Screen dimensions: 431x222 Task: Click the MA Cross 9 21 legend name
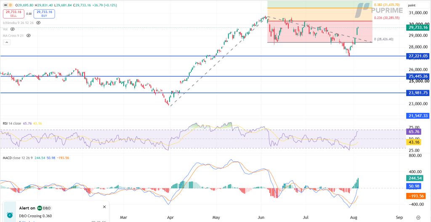click(x=13, y=35)
